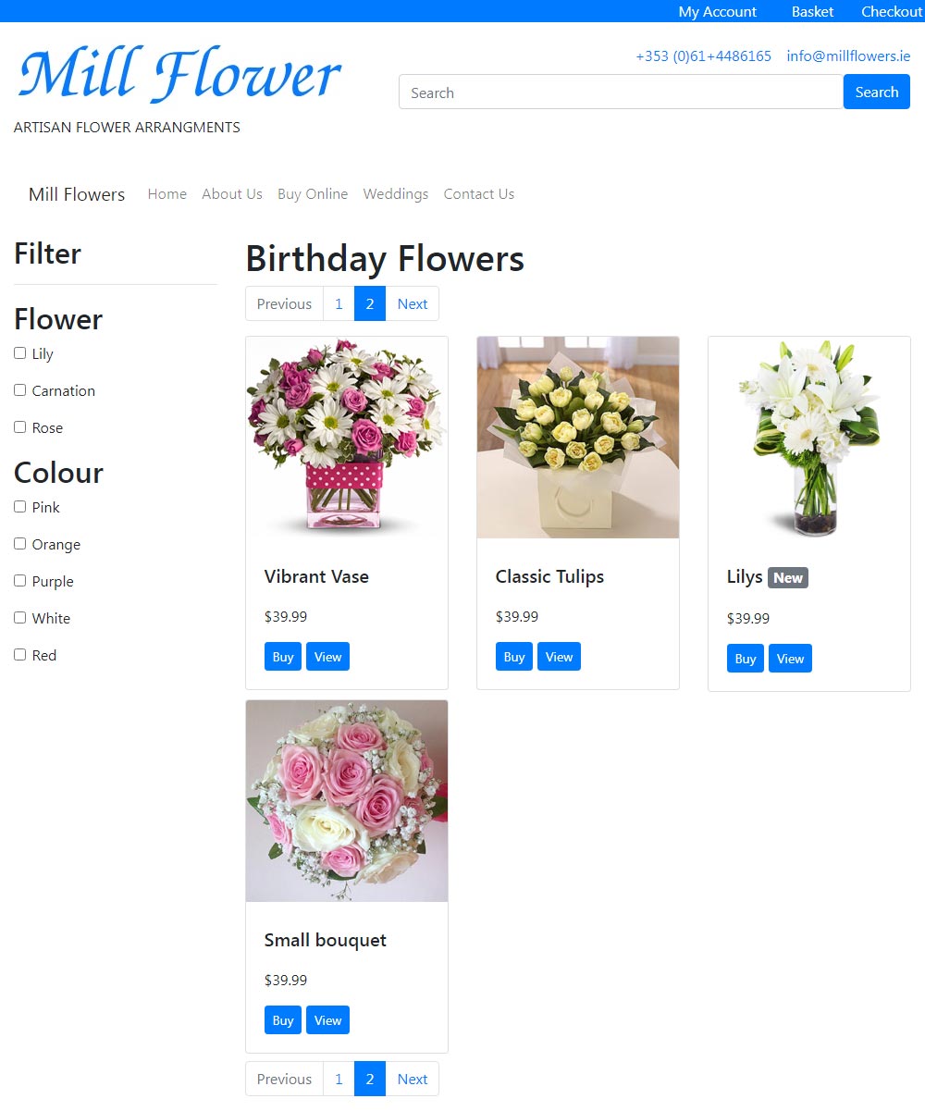Select page 2 in top pagination

pyautogui.click(x=370, y=303)
